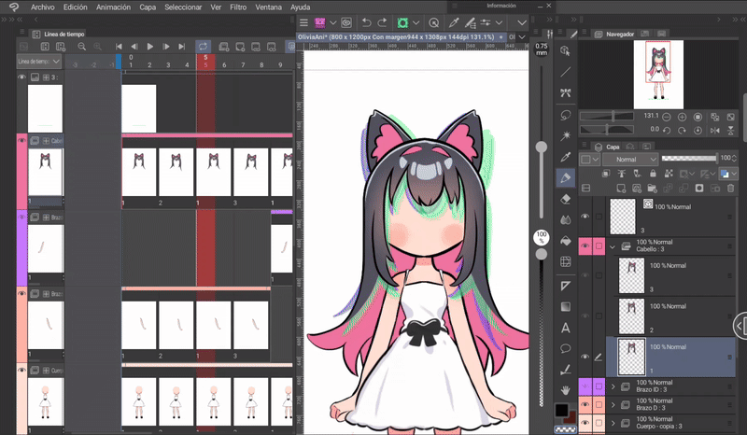
Task: Expand the Brazo D folder
Action: (613, 404)
